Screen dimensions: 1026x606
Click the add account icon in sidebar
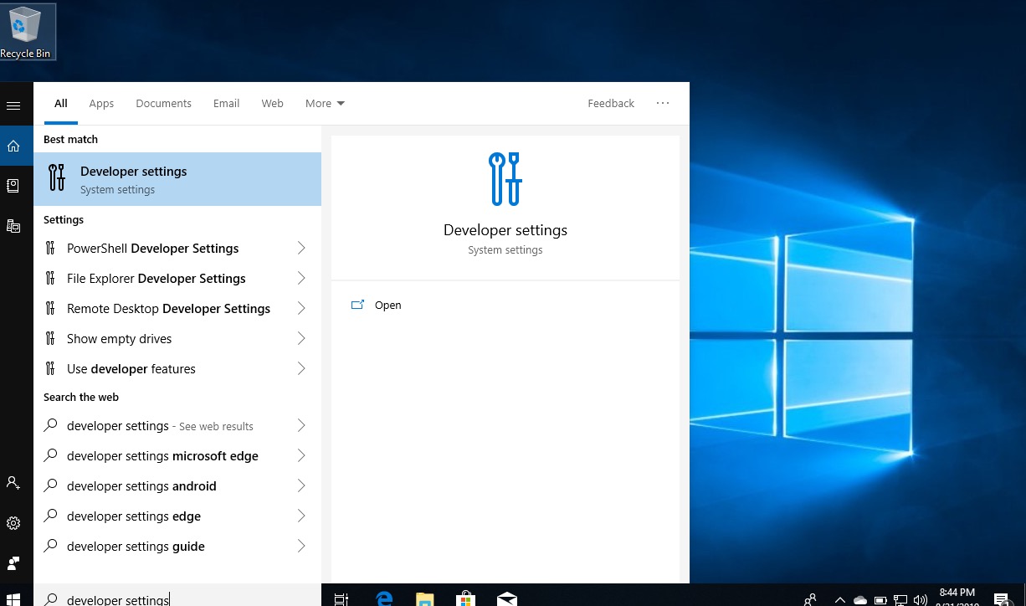[x=13, y=483]
